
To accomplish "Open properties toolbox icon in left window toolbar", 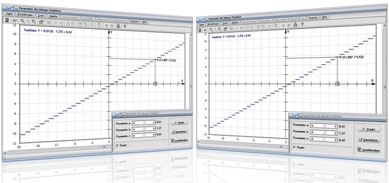I will (x=41, y=22).
